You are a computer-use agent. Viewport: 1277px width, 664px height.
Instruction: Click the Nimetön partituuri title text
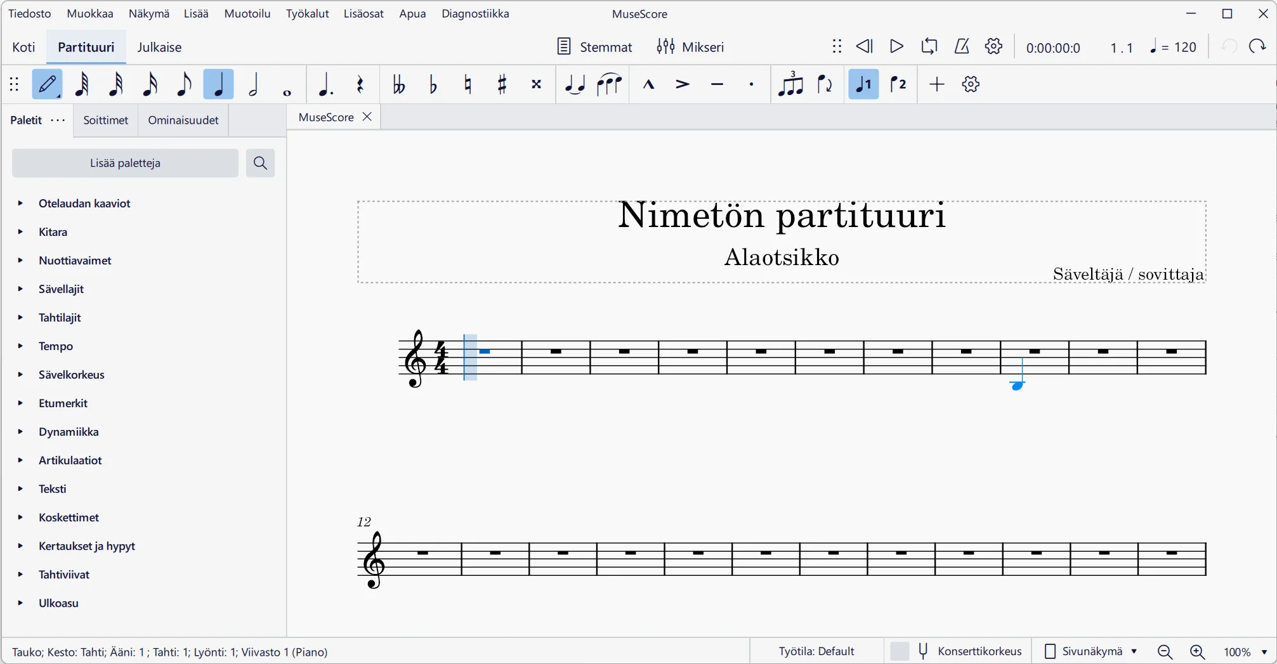tap(782, 215)
